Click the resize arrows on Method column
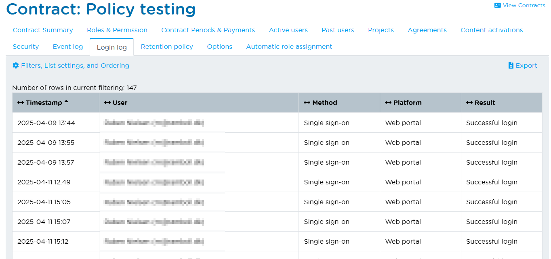 pos(307,102)
